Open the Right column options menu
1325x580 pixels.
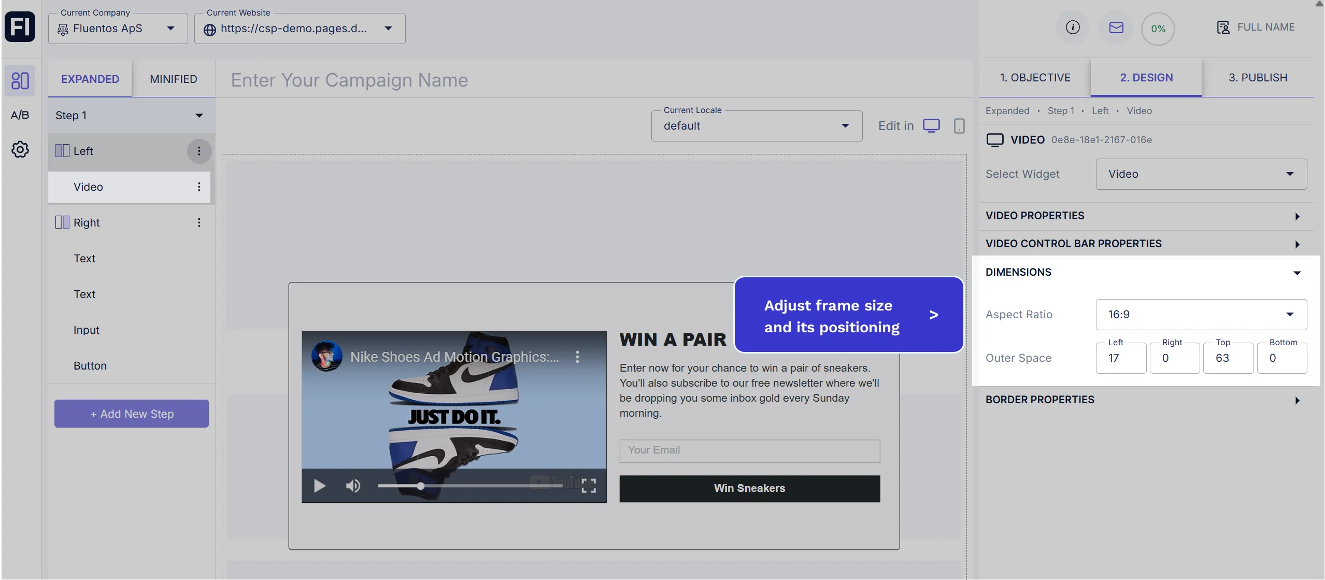tap(199, 222)
